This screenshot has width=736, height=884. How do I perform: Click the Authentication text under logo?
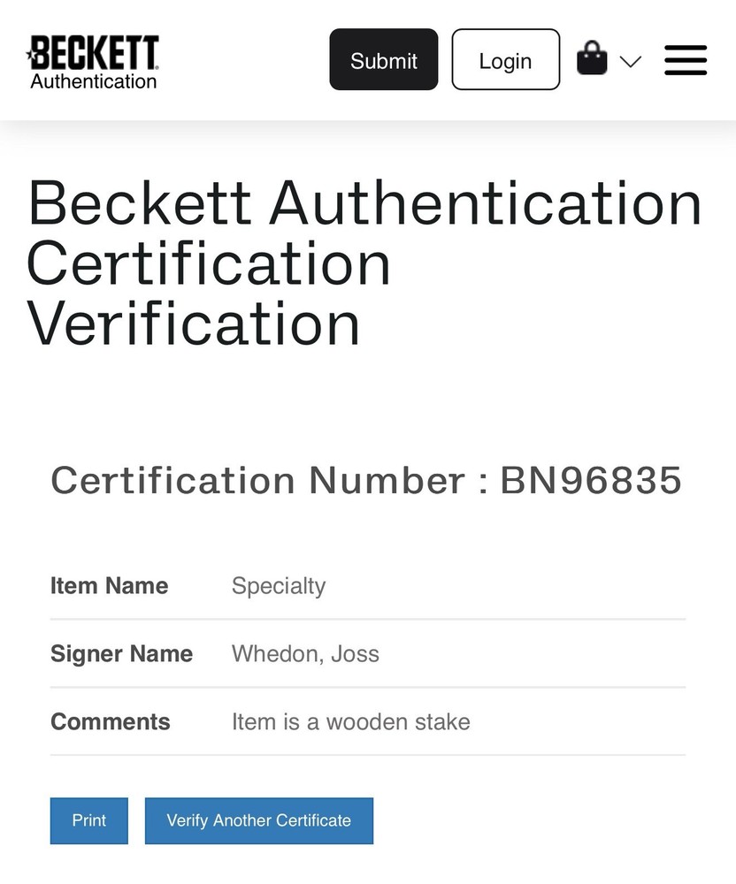[x=94, y=81]
